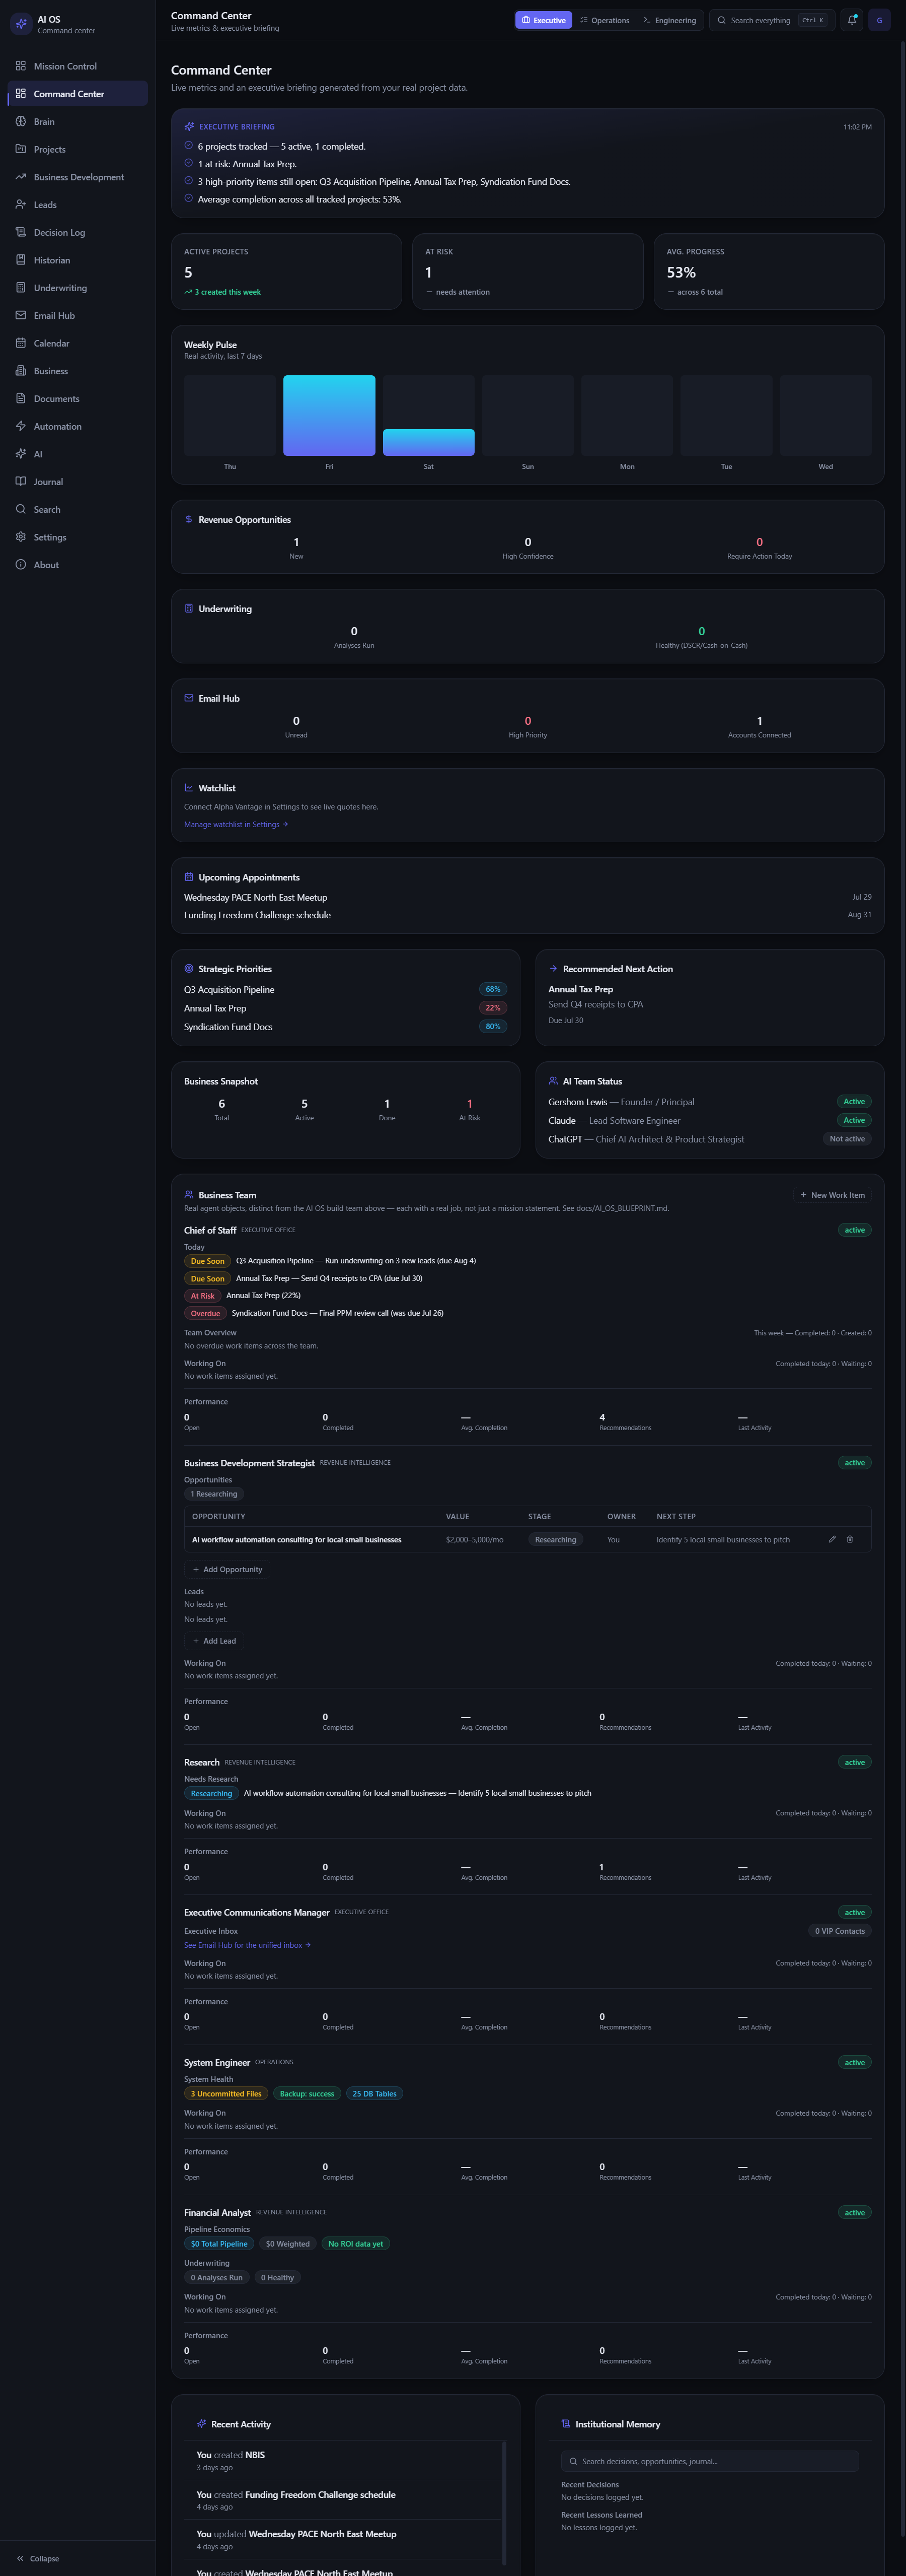This screenshot has height=2576, width=906.
Task: Select the Command Center sidebar item
Action: point(78,94)
